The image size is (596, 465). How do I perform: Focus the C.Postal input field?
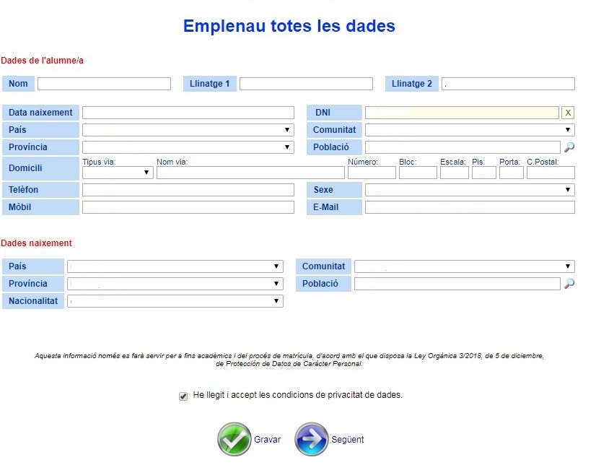[551, 173]
